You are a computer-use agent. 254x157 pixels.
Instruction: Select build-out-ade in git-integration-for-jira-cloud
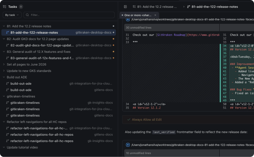click(59, 84)
